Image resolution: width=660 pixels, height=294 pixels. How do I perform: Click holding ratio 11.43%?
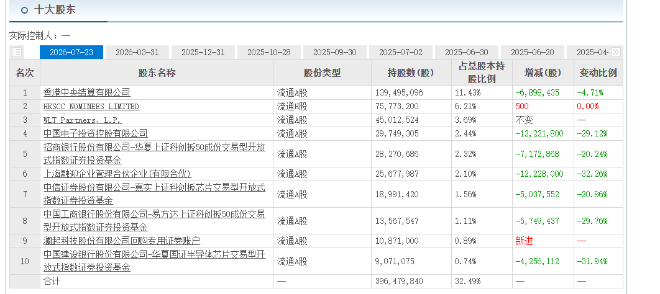[467, 93]
